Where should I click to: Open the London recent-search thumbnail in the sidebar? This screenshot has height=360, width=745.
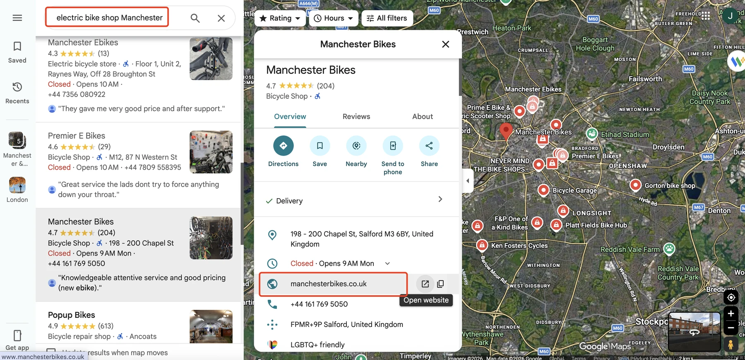[17, 190]
